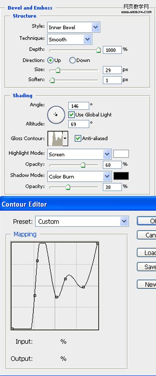The image size is (156, 376).
Task: Click the white Highlight color swatch
Action: pos(121,154)
